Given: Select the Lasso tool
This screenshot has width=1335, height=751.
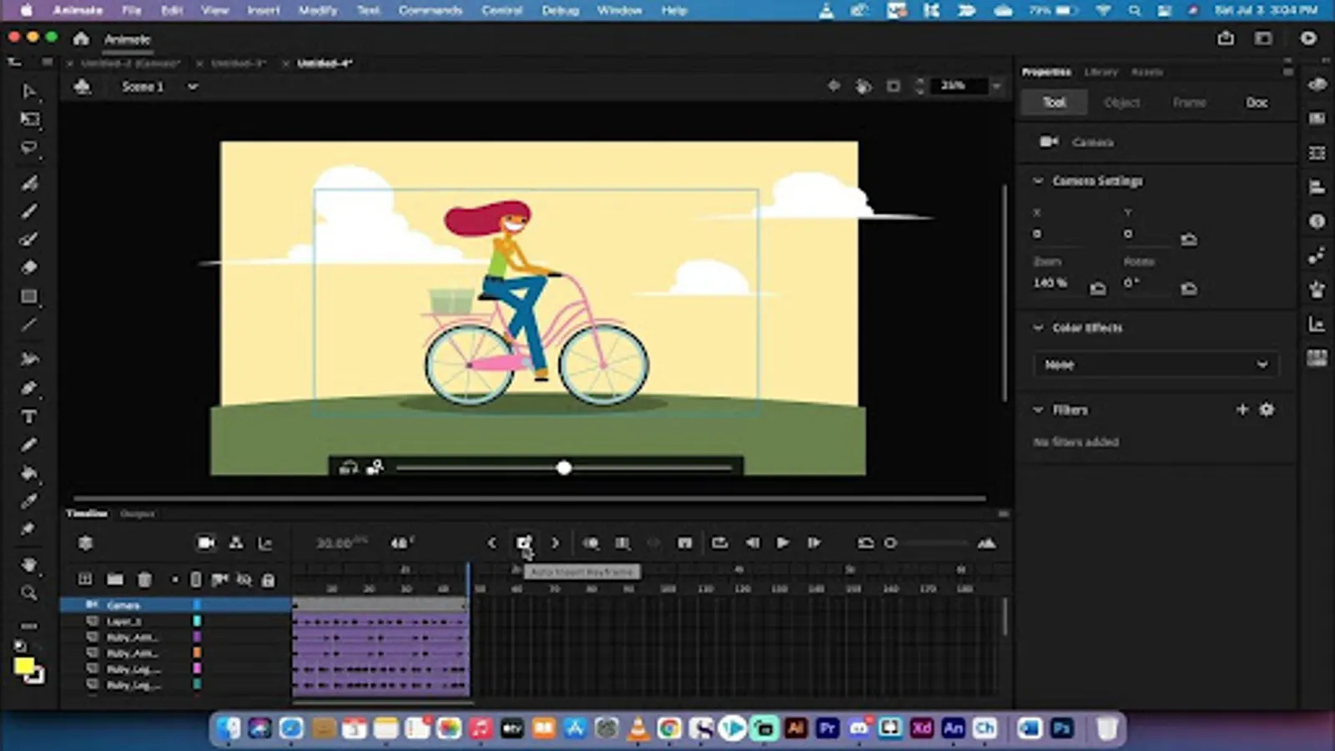Looking at the screenshot, I should click(x=29, y=149).
